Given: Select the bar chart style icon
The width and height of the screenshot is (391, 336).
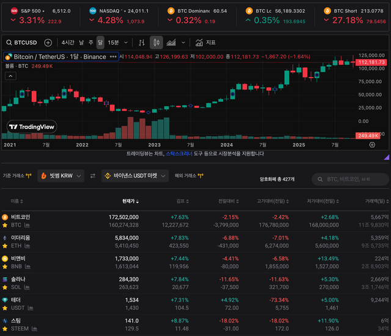Looking at the screenshot, I should click(142, 43).
